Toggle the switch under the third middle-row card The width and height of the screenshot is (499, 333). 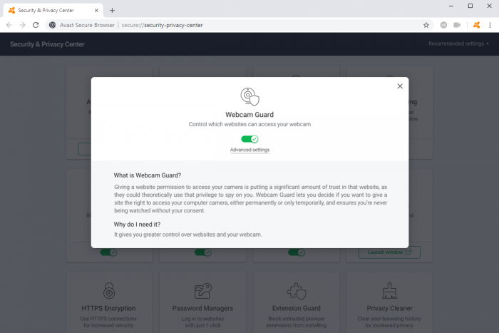[297, 252]
